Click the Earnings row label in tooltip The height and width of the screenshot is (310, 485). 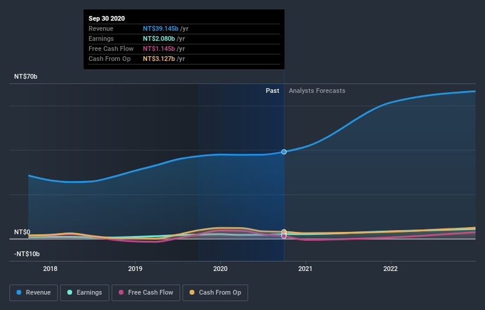[101, 38]
